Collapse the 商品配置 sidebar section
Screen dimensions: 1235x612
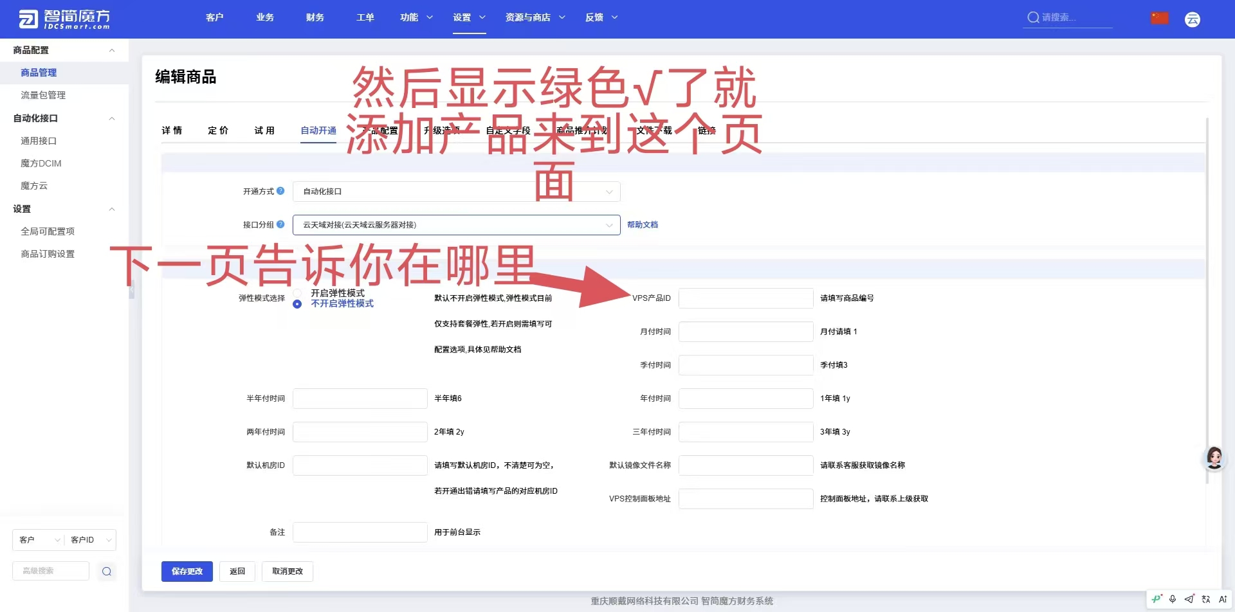112,50
